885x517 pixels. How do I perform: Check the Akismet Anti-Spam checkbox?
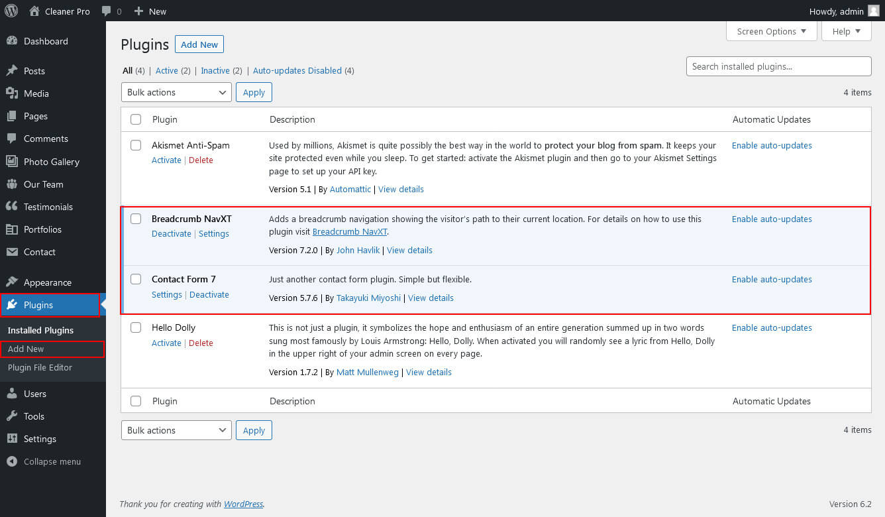click(x=136, y=145)
